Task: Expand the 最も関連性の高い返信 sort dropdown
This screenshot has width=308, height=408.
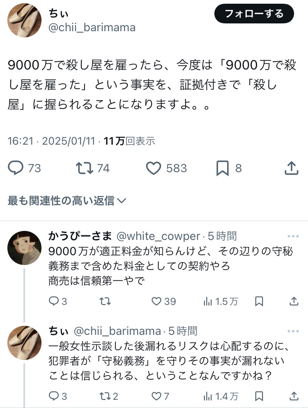Action: [x=67, y=201]
